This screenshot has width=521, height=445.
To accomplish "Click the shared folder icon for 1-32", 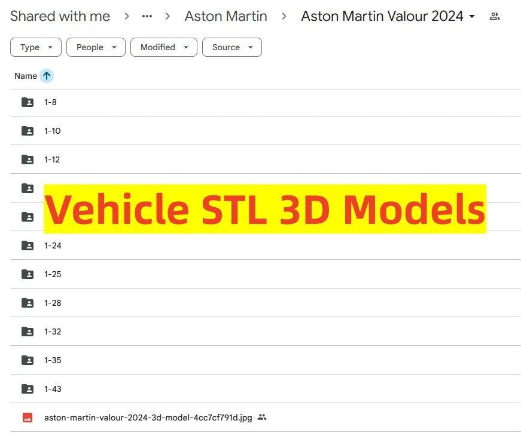I will pos(28,332).
